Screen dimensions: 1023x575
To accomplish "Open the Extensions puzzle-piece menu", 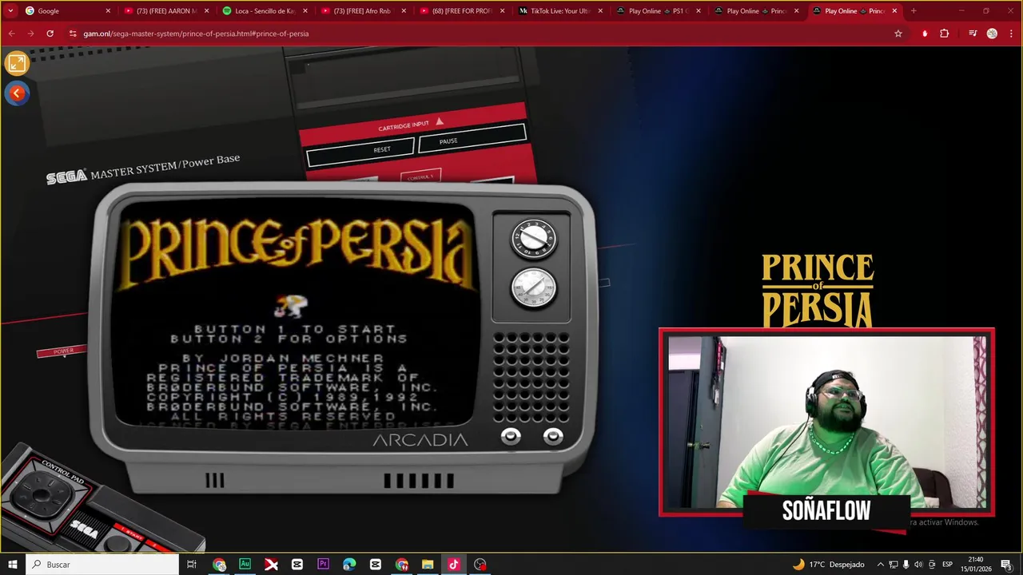I will [x=945, y=34].
